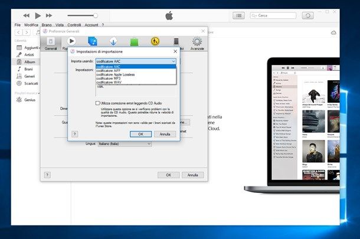Click OK in the Preferenze Generali window
The height and width of the screenshot is (239, 360).
pyautogui.click(x=169, y=175)
